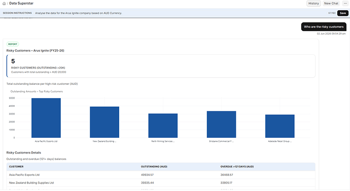Image resolution: width=350 pixels, height=191 pixels.
Task: Select the overdue value 36468.57
Action: pyautogui.click(x=227, y=175)
